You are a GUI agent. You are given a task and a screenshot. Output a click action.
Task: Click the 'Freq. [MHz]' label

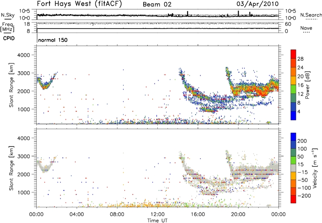click(7, 27)
